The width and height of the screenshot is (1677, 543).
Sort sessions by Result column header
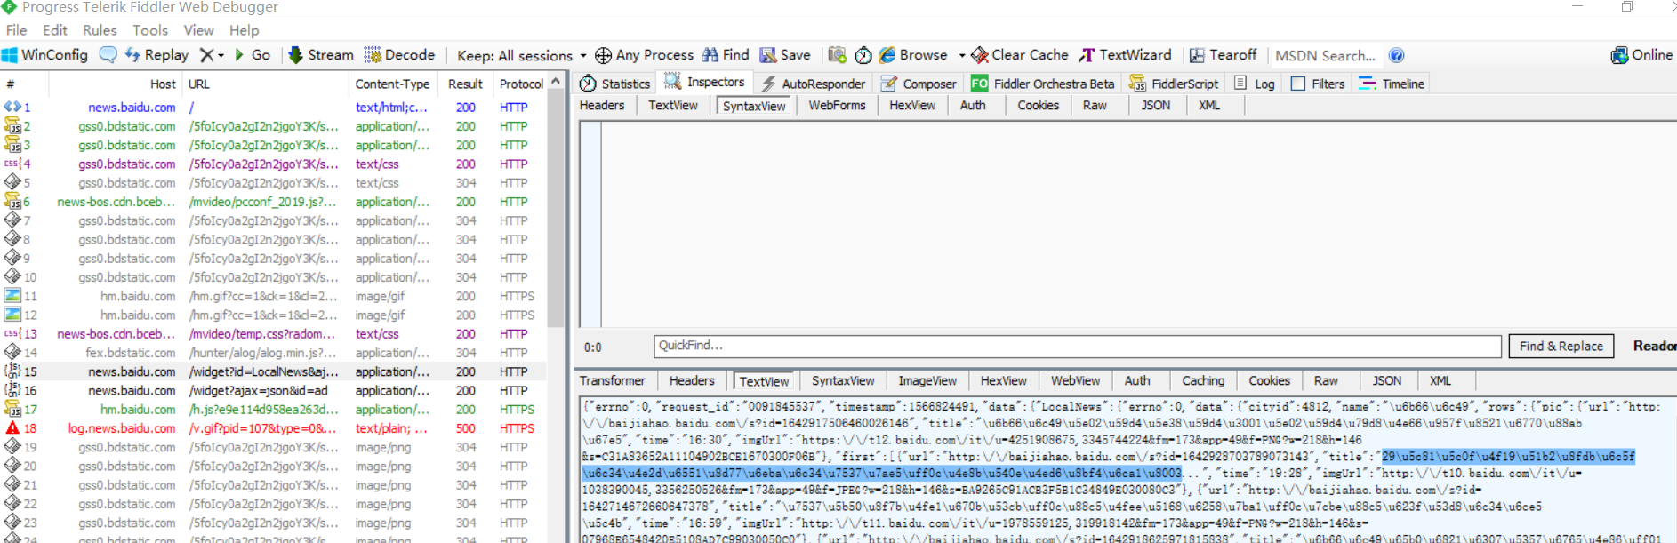click(465, 84)
